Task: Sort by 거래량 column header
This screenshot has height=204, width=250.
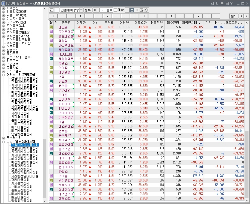Action: [x=124, y=23]
